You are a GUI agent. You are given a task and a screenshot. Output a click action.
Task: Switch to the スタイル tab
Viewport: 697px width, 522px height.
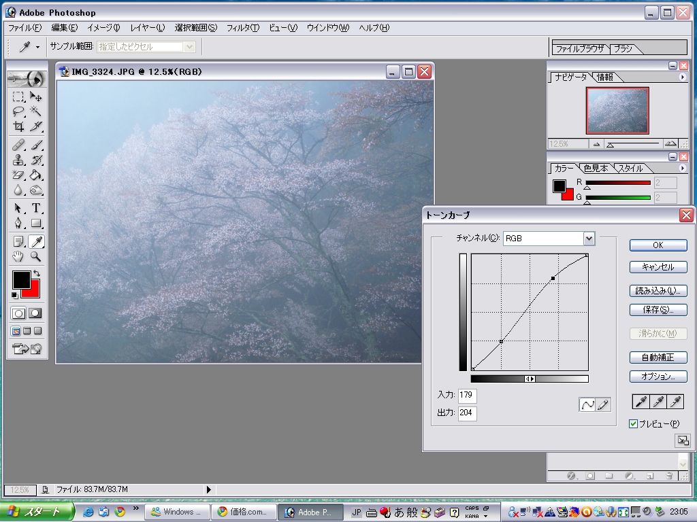631,169
